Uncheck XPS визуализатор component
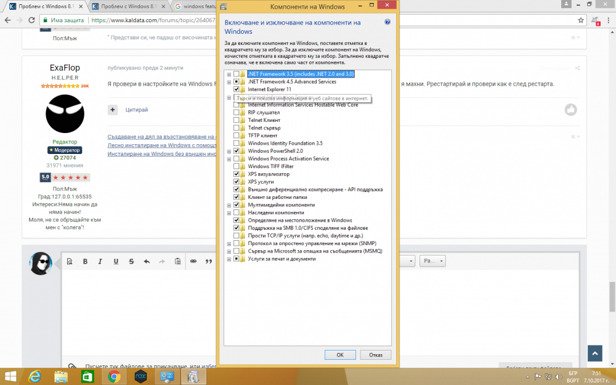 click(236, 174)
